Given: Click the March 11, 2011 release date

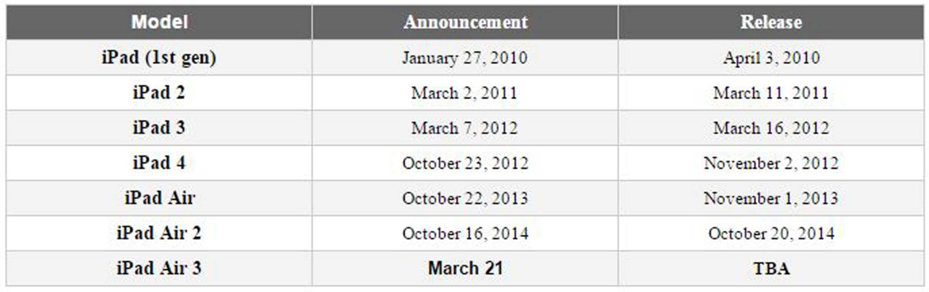Looking at the screenshot, I should 771,93.
